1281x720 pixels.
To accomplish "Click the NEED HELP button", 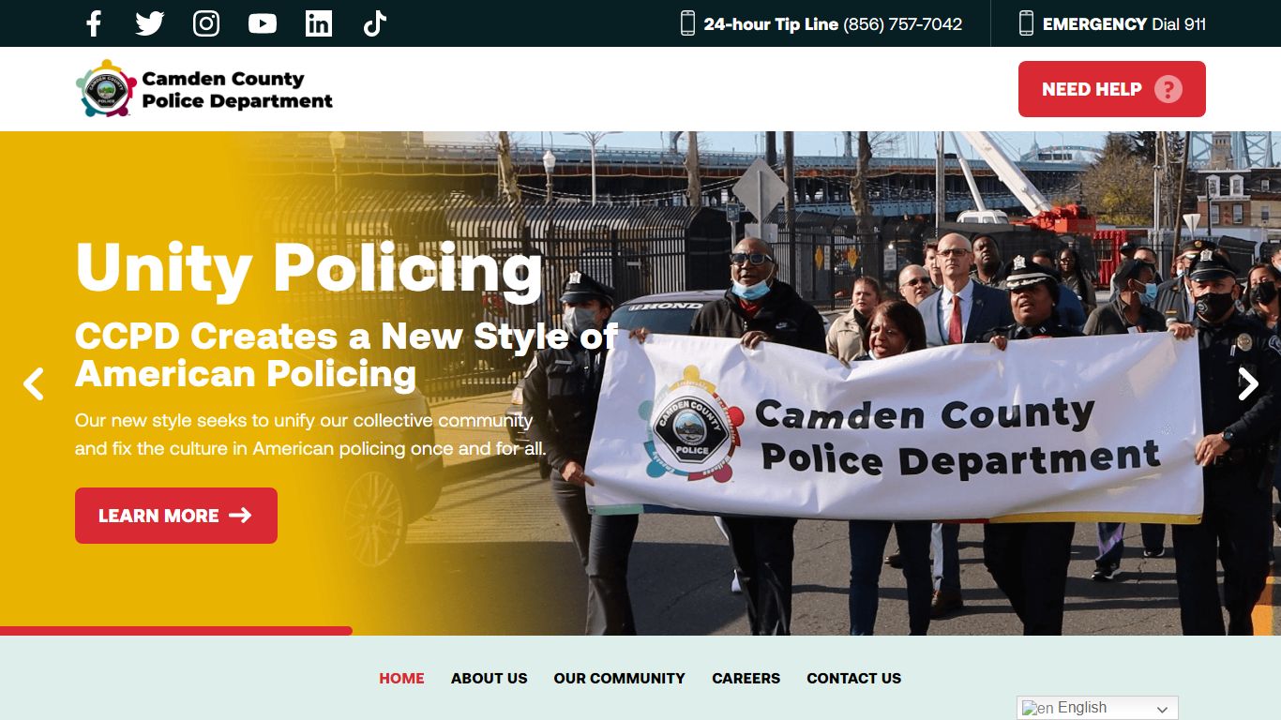I will tap(1112, 89).
